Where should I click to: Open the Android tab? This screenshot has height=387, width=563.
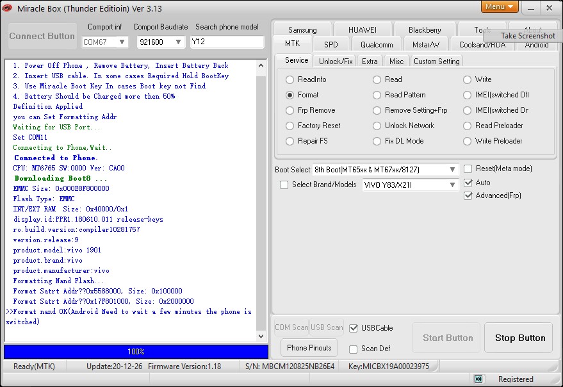point(537,45)
